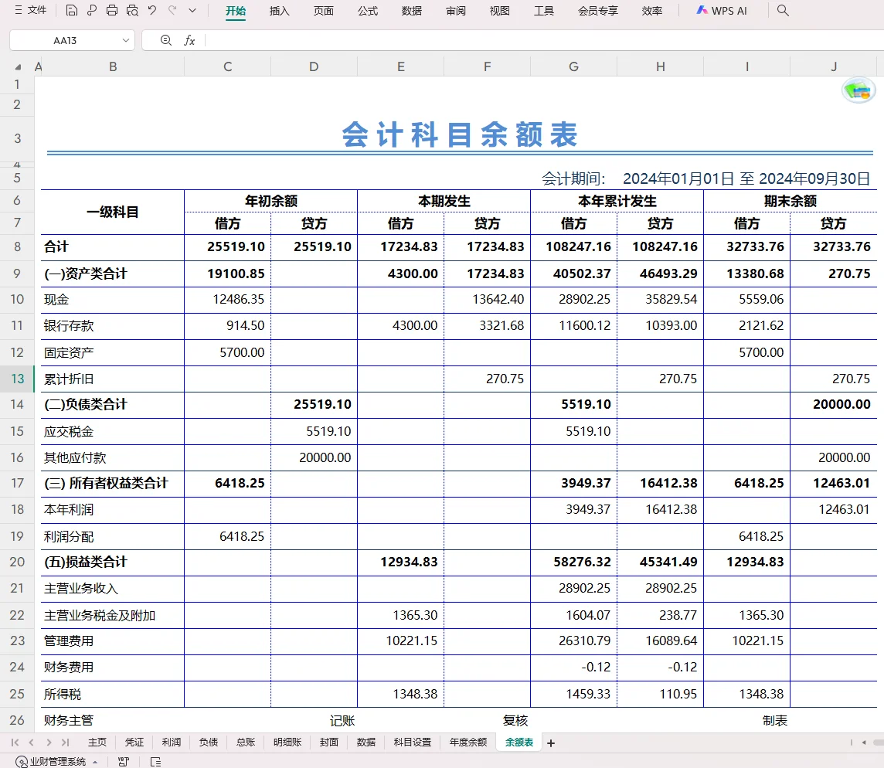Open the 效率 tab
The width and height of the screenshot is (884, 768).
pos(651,11)
